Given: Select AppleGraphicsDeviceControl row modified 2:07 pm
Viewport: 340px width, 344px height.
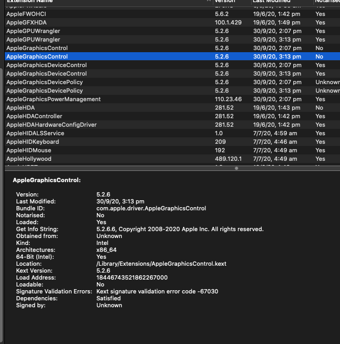Looking at the screenshot, I should (172, 65).
